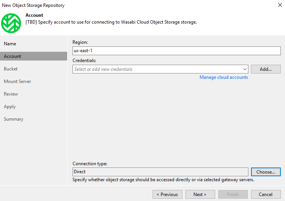Proceed with the Next > button
This screenshot has width=285, height=201.
[x=200, y=195]
